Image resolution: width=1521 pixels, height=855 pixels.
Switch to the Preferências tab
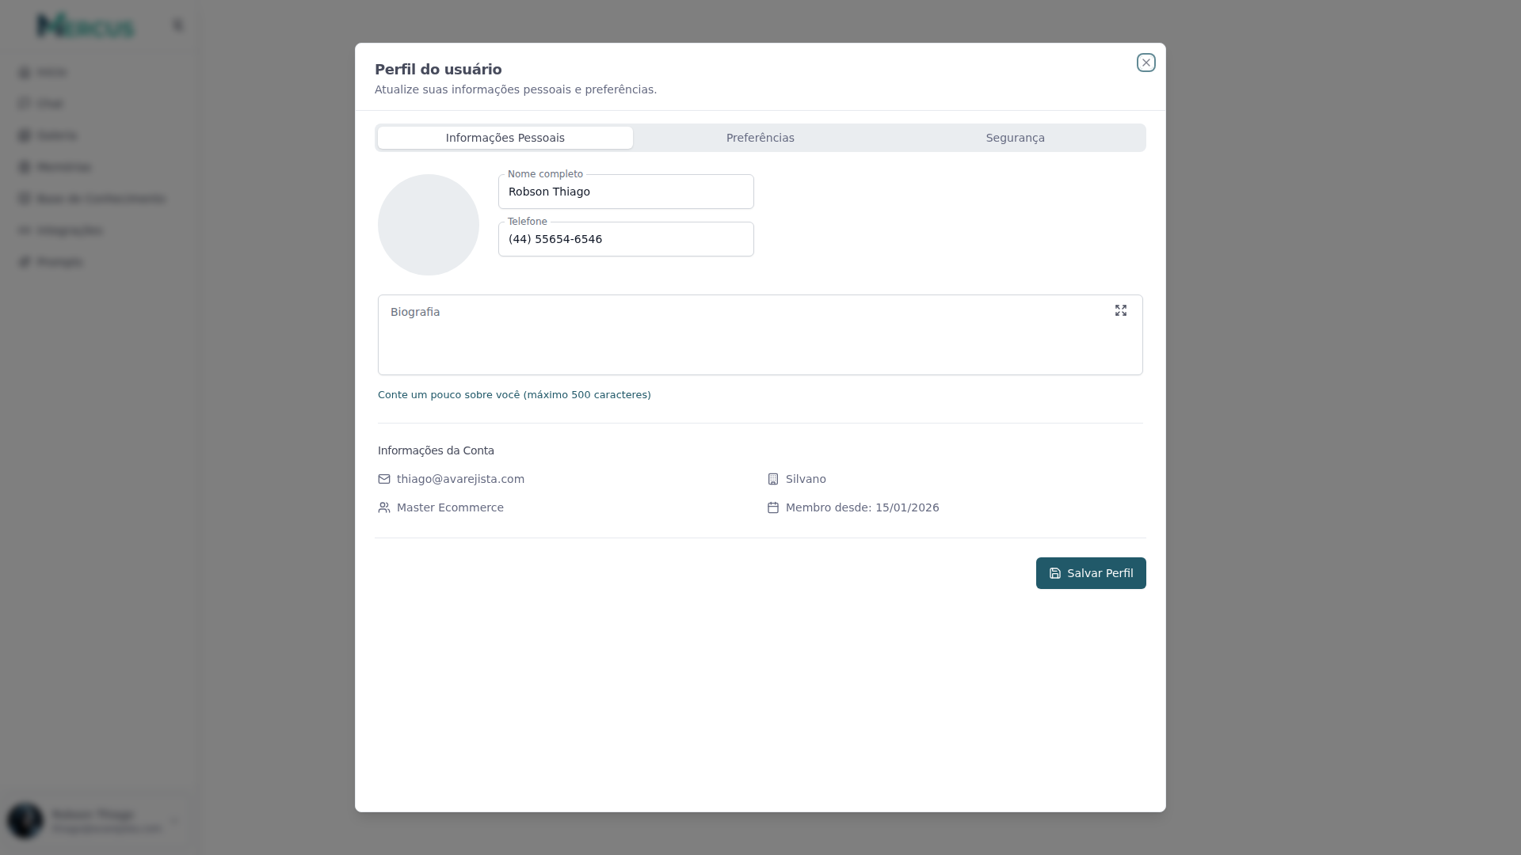pyautogui.click(x=760, y=138)
